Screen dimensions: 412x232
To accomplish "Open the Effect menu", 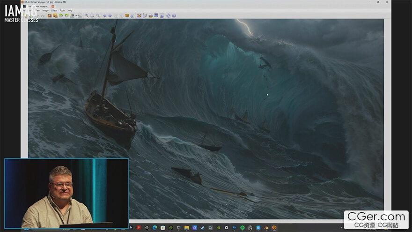I will click(54, 10).
